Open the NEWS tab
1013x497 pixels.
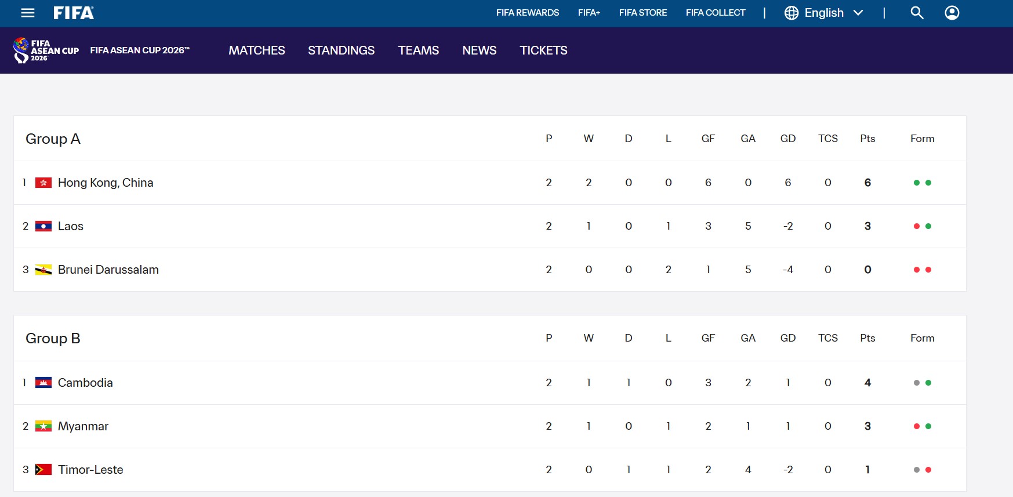click(480, 50)
